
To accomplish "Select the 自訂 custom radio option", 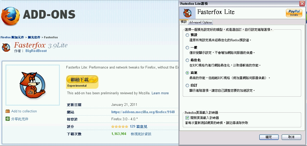I will [x=187, y=85].
